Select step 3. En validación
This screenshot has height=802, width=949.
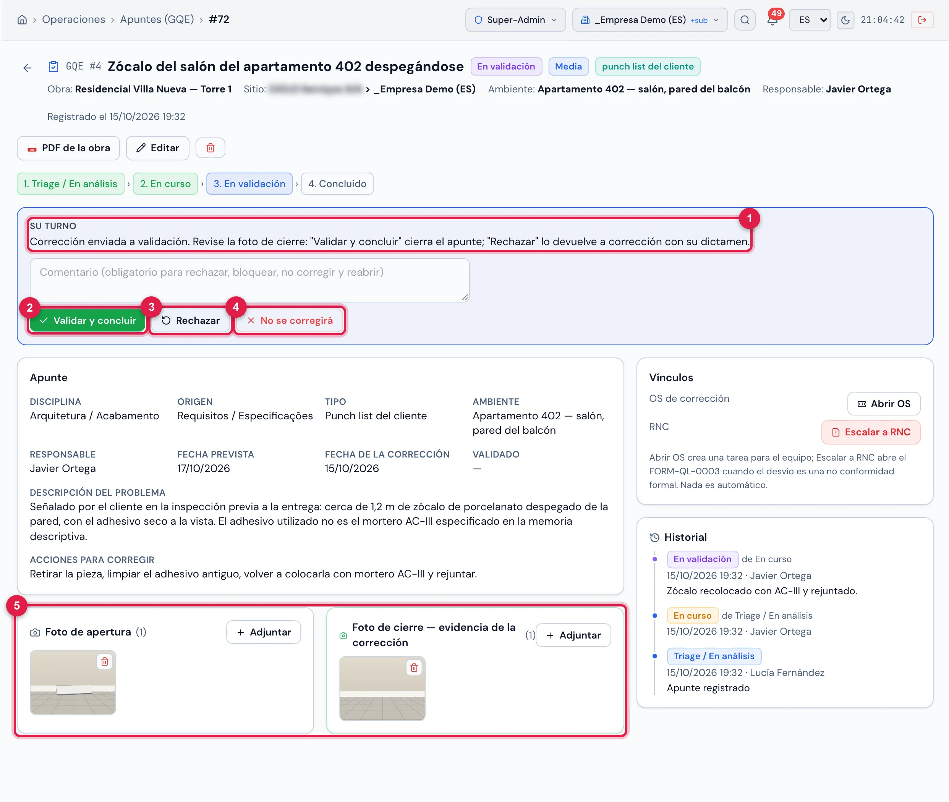click(249, 184)
